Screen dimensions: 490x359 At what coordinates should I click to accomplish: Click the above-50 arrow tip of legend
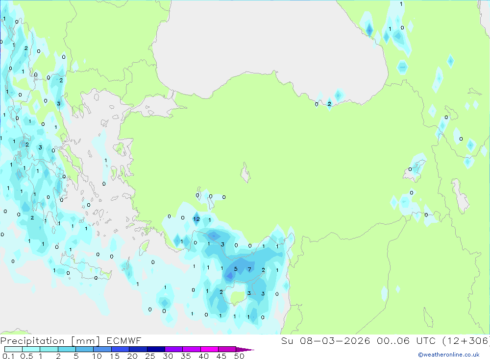tap(245, 349)
